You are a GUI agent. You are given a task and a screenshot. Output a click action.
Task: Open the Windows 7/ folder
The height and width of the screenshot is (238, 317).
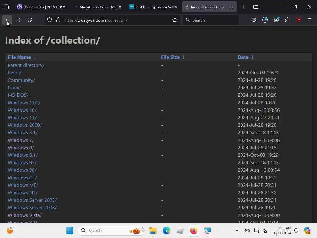tap(21, 140)
